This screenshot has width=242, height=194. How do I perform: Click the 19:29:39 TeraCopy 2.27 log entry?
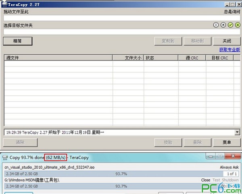[x=55, y=132]
